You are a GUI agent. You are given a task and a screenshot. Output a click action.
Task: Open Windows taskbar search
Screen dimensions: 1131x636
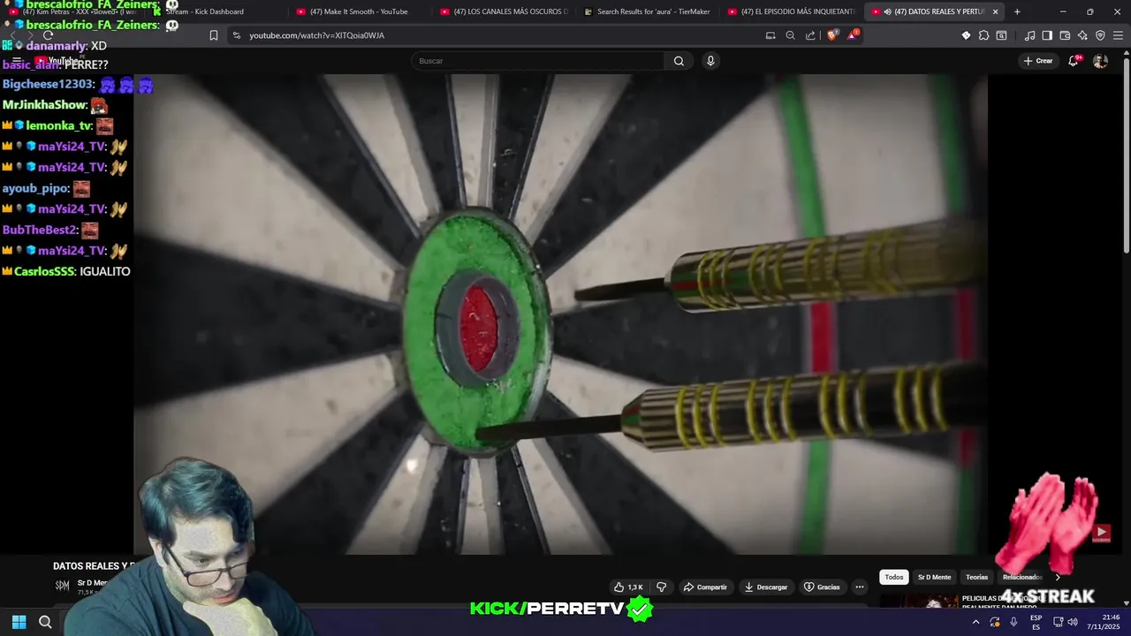45,622
